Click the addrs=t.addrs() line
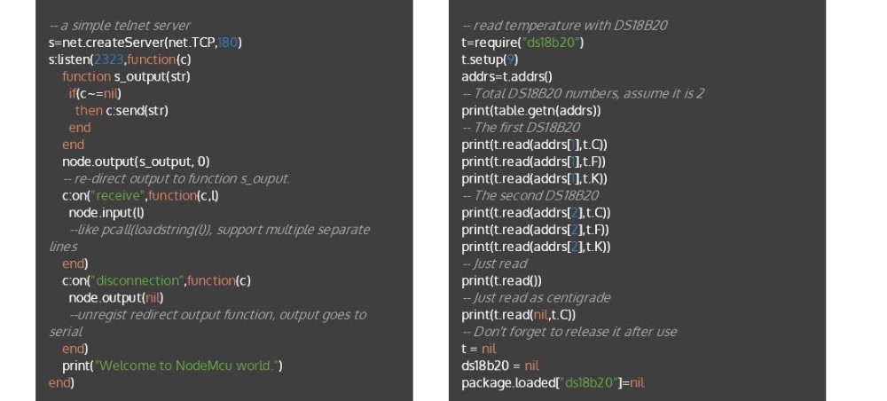 [506, 76]
